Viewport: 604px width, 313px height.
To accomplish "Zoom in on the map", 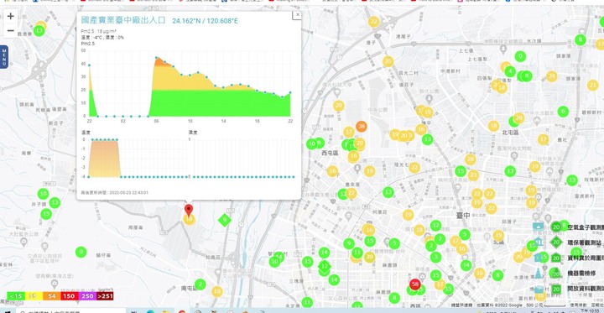I will tap(10, 16).
